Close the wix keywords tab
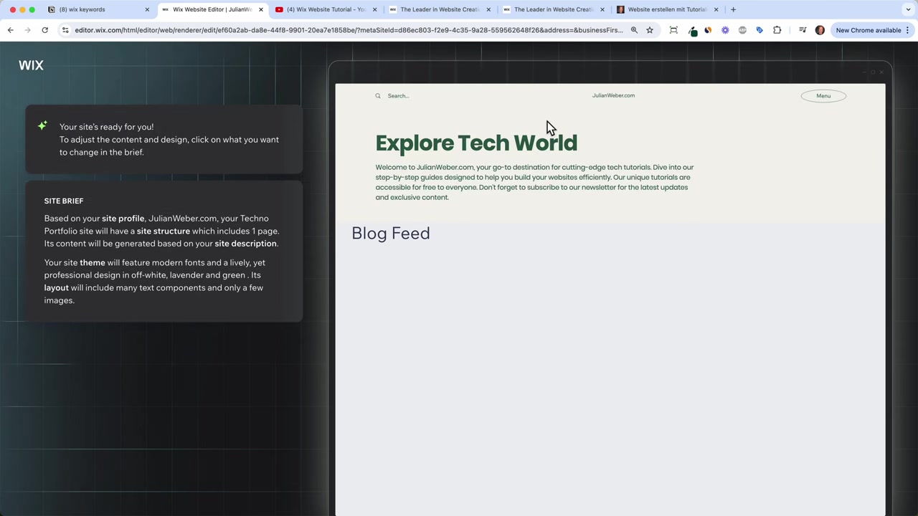The height and width of the screenshot is (516, 918). tap(147, 9)
